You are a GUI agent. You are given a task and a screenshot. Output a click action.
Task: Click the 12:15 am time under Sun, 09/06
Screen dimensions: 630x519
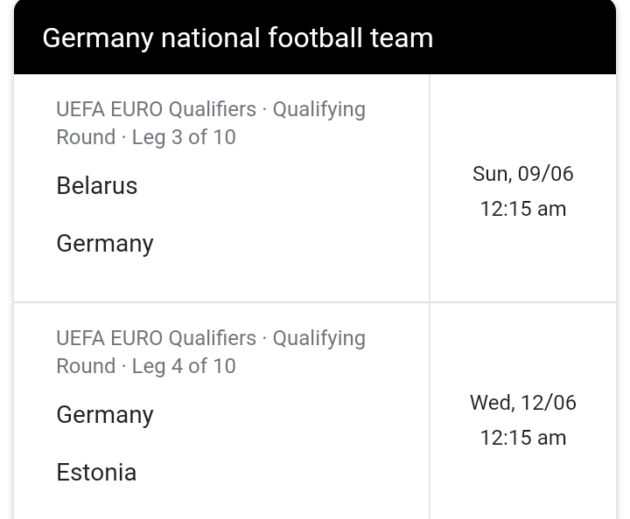coord(522,209)
